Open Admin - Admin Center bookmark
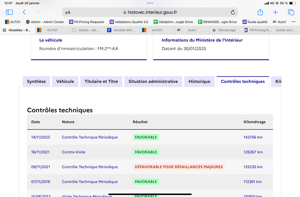 pos(45,22)
